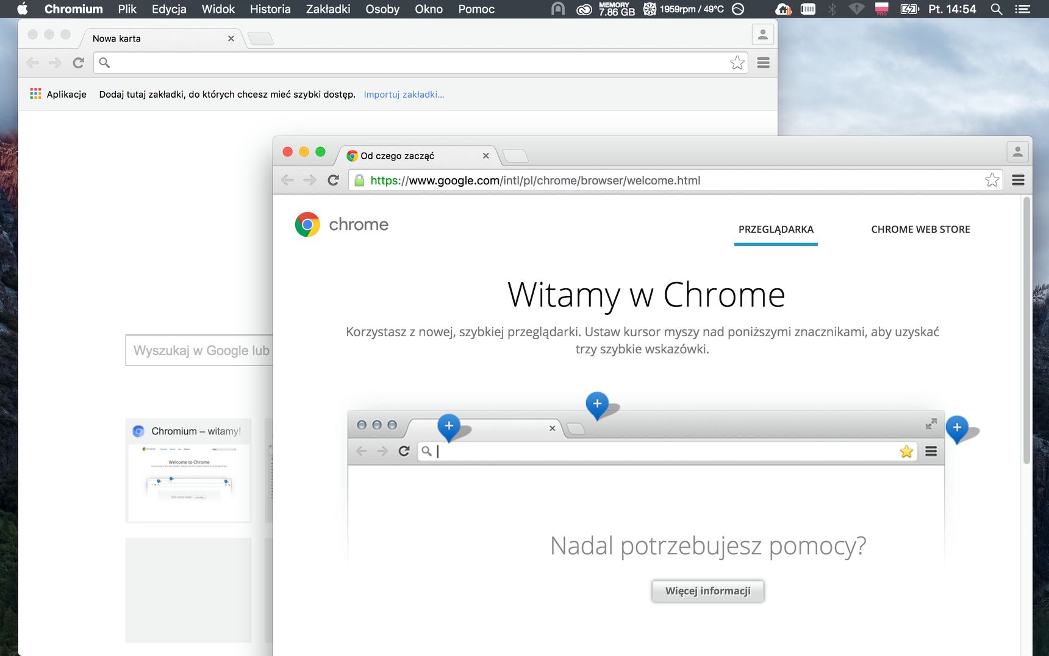Open profile avatar button in front window
Image resolution: width=1049 pixels, height=656 pixels.
(1018, 152)
